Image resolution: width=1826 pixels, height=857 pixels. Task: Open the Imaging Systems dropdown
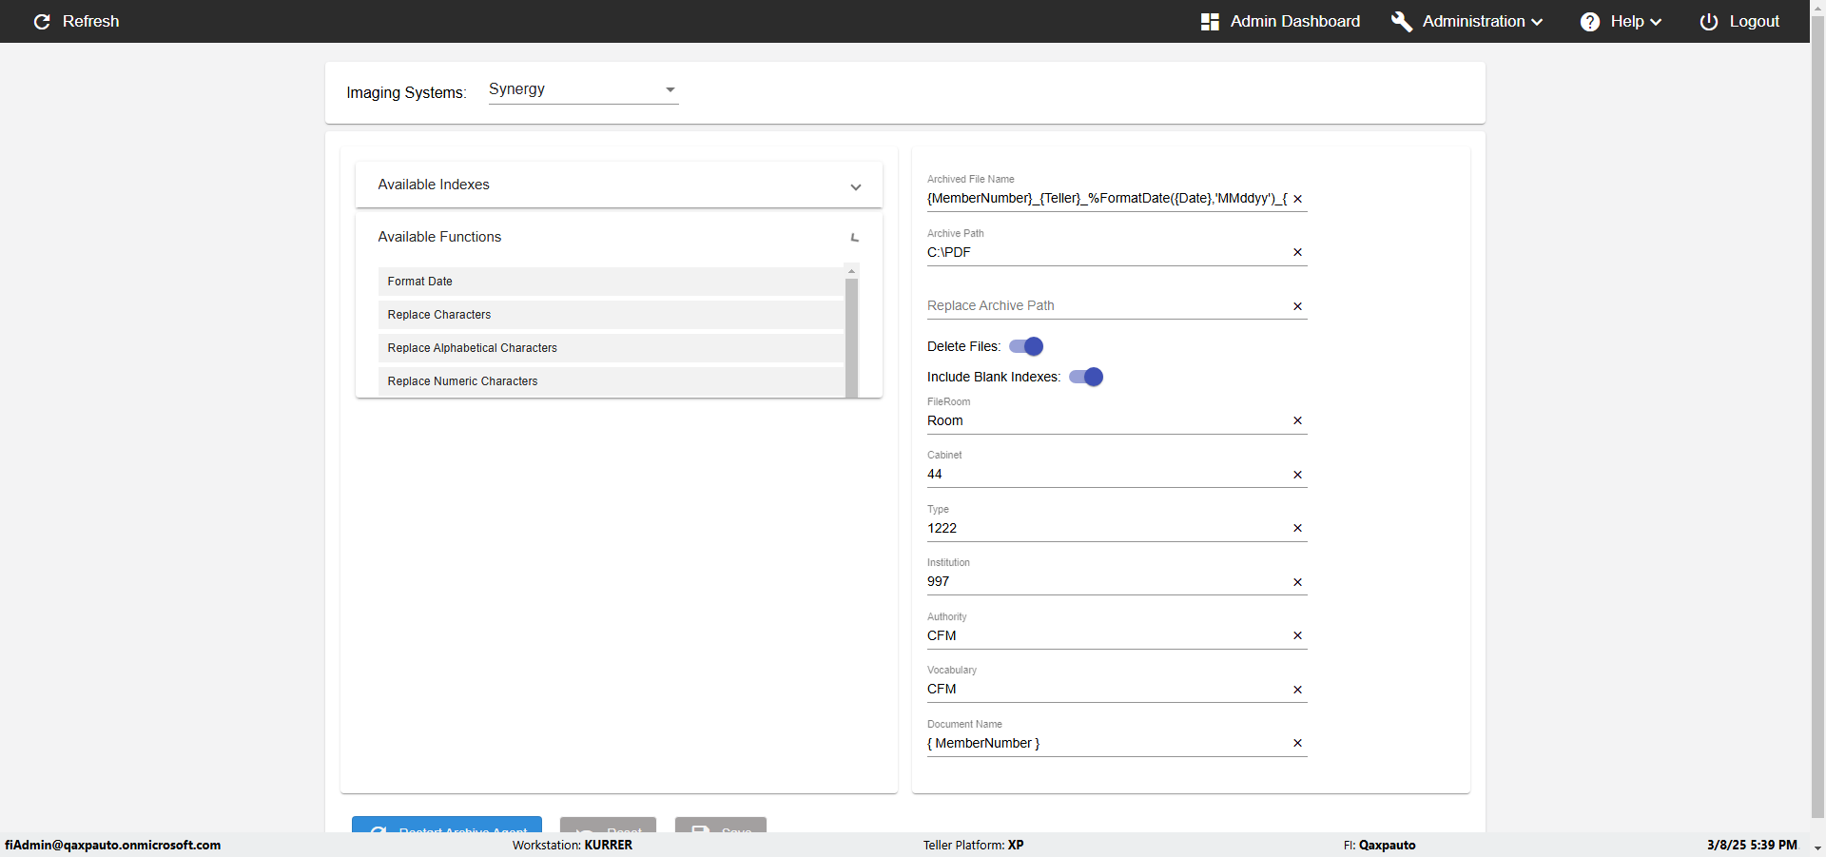[583, 89]
